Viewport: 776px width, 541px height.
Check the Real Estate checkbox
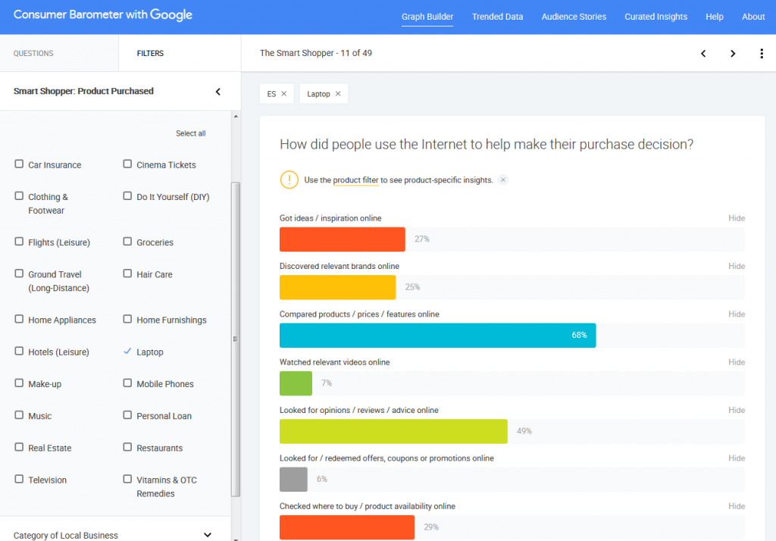(x=19, y=447)
